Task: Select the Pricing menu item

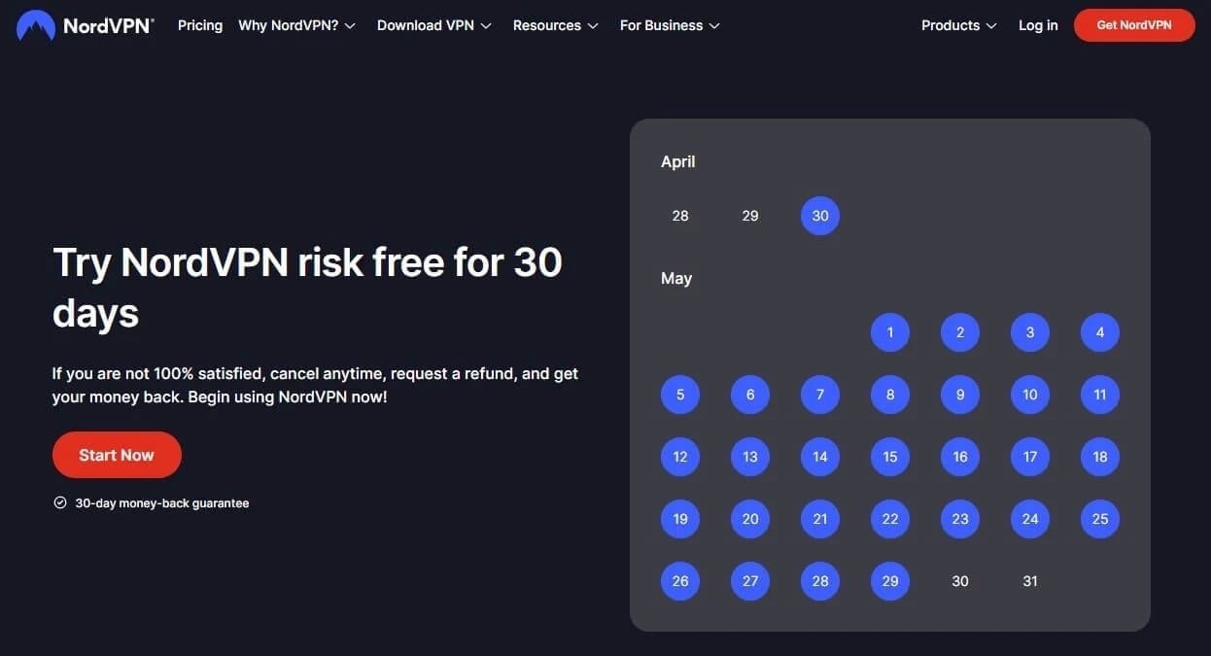Action: 200,25
